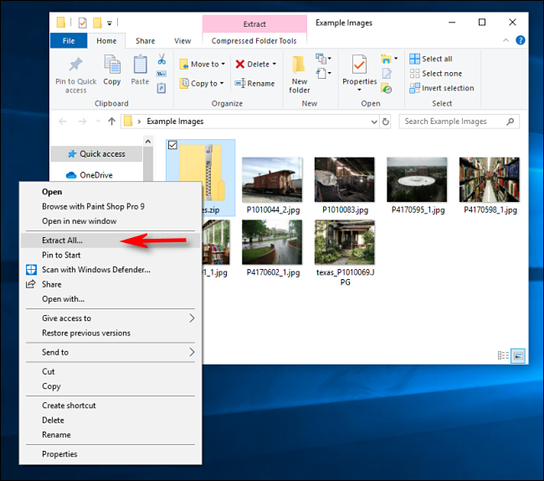This screenshot has width=544, height=481.
Task: Expand the Move to dropdown
Action: [x=223, y=64]
